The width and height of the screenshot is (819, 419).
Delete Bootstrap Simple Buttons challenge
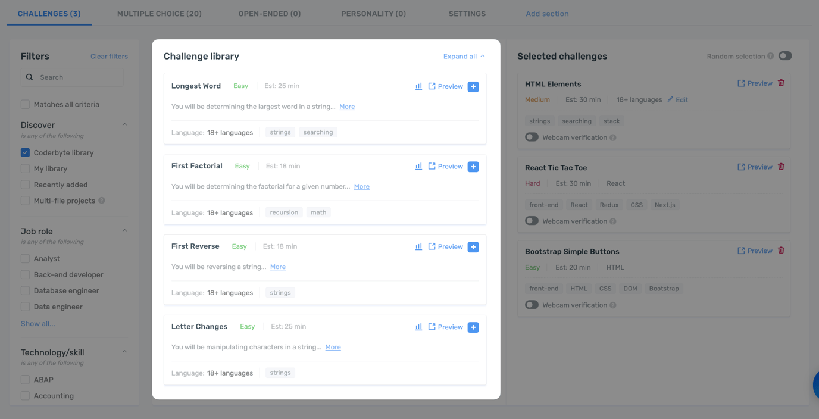(781, 251)
